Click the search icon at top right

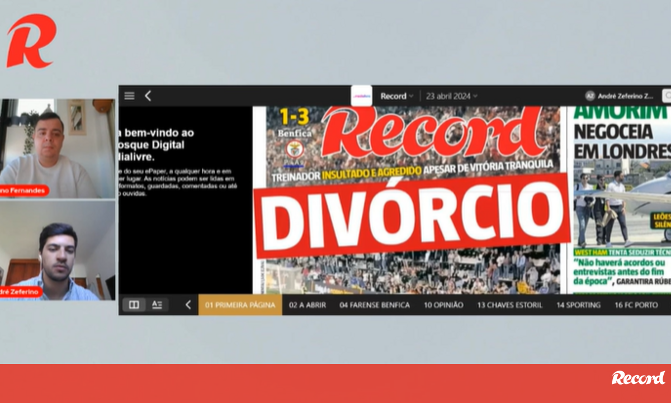point(667,96)
